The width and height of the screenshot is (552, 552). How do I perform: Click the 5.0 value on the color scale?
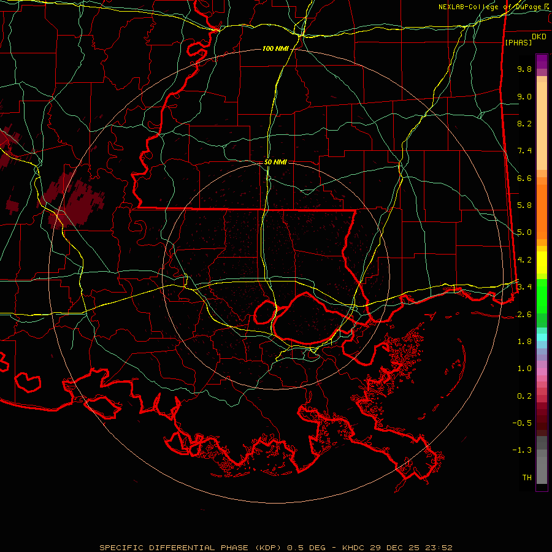[524, 232]
